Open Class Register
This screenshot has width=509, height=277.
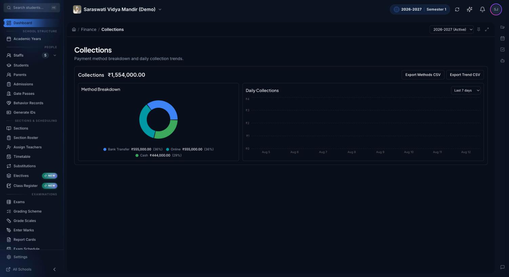click(x=32, y=186)
